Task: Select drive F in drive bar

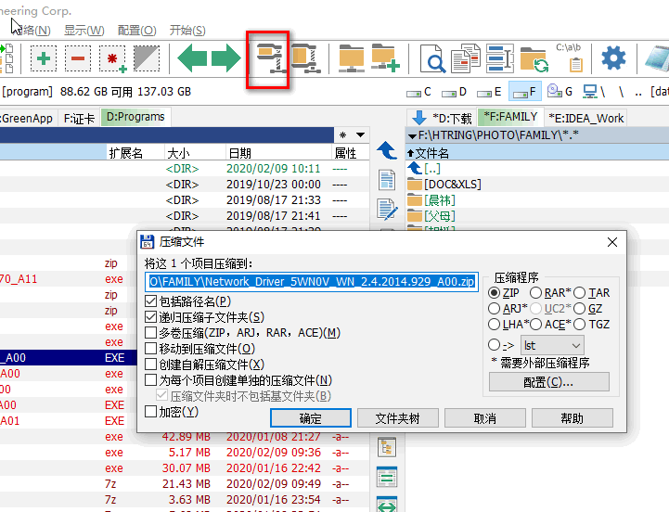Action: 525,92
